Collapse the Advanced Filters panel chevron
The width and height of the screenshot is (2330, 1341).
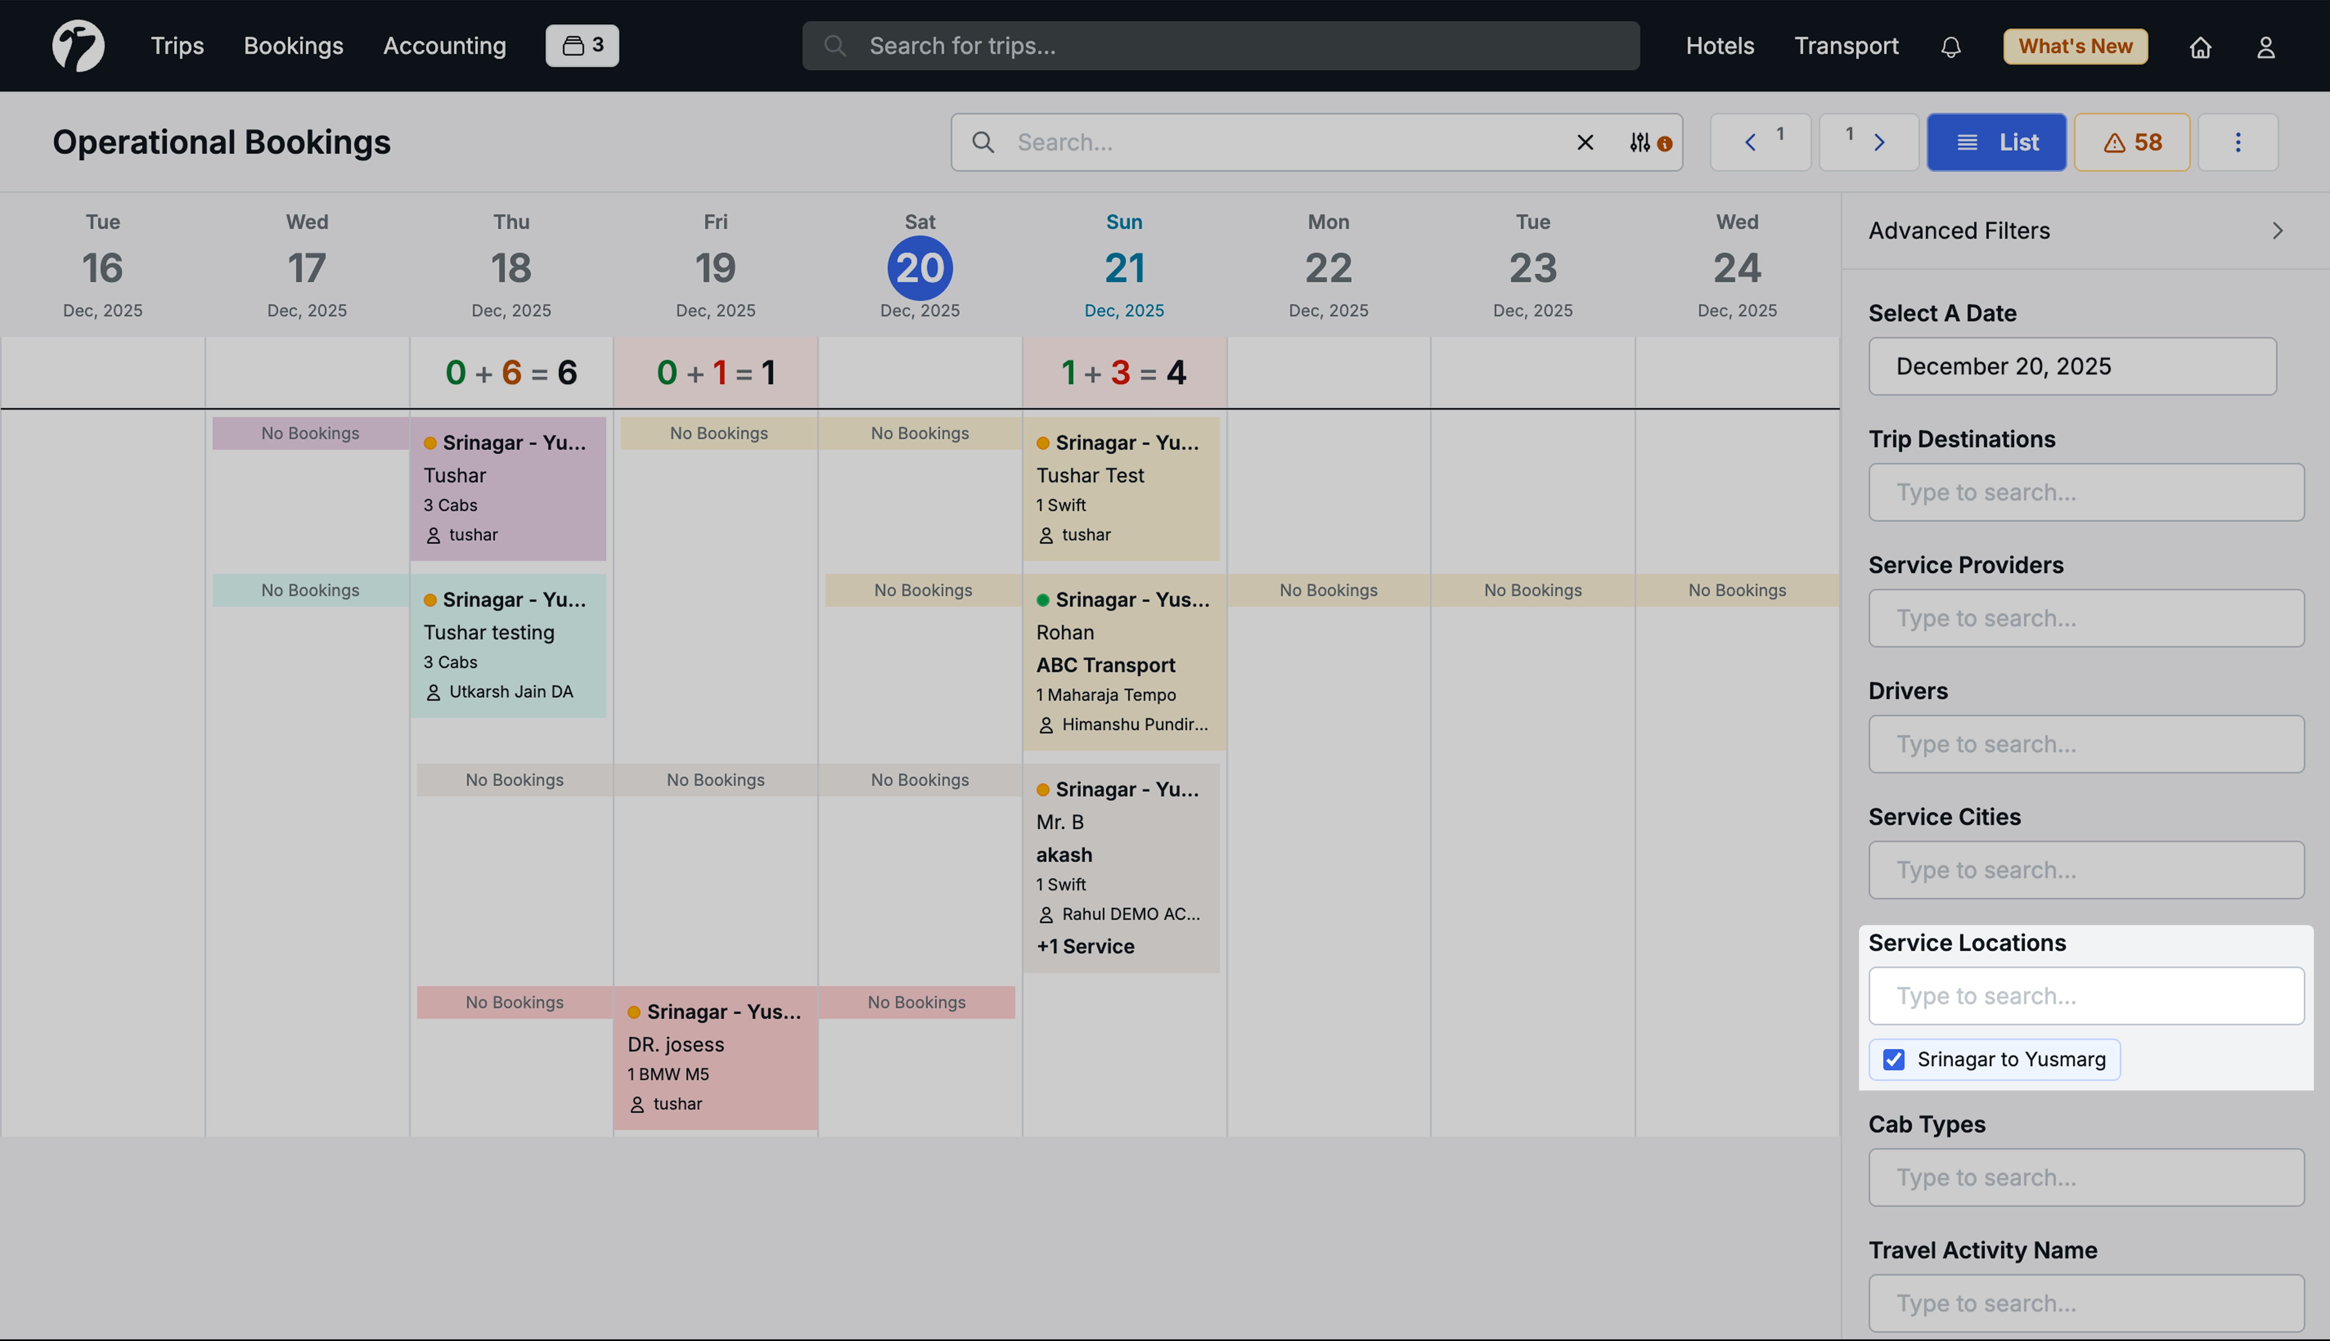pos(2278,231)
